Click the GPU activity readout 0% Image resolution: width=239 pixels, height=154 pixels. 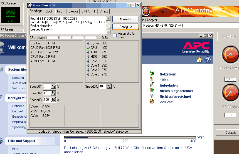tap(230, 115)
